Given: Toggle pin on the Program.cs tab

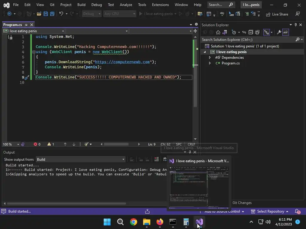Looking at the screenshot, I should (x=26, y=25).
